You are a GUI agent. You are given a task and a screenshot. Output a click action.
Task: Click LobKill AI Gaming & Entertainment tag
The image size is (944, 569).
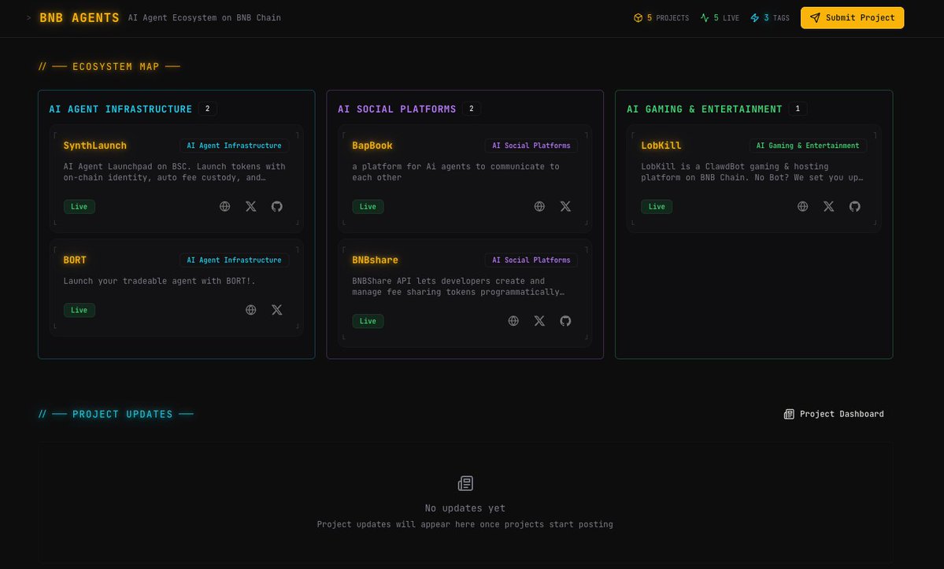tap(807, 146)
